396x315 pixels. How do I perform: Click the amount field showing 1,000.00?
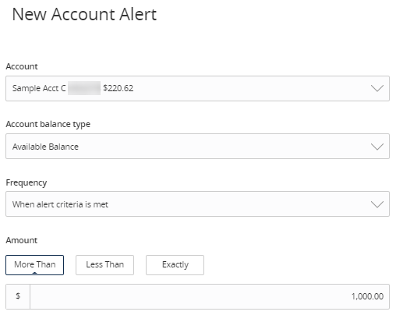click(x=210, y=296)
